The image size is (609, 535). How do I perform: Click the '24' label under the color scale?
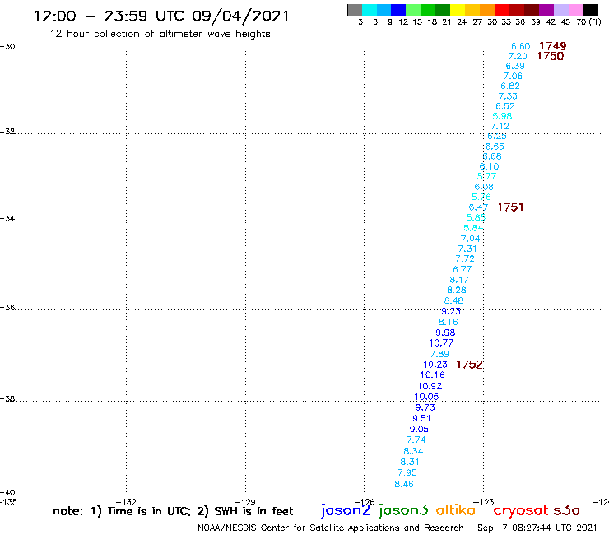coord(462,22)
